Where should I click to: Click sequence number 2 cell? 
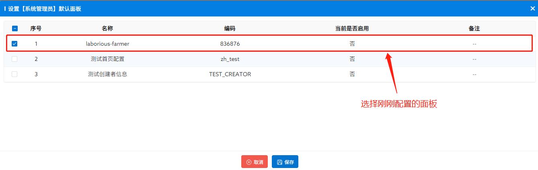pyautogui.click(x=36, y=59)
